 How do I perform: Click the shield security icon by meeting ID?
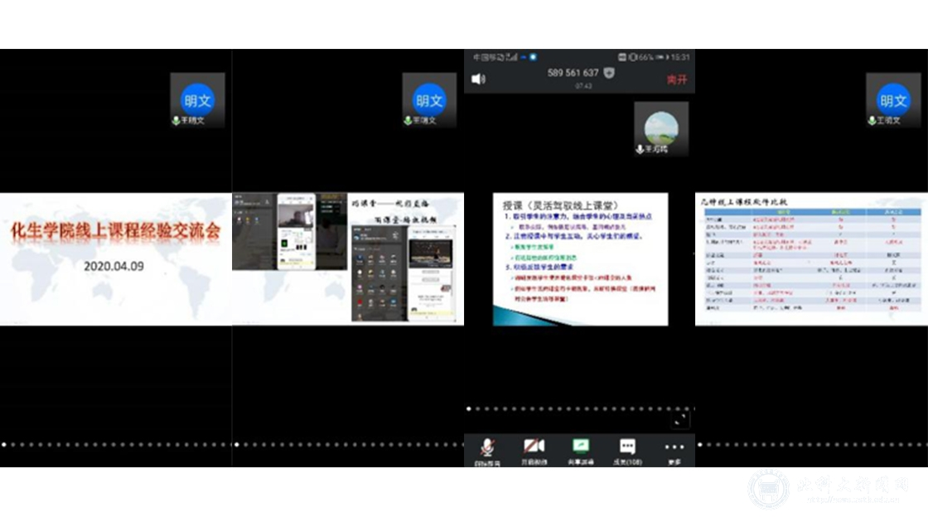[x=610, y=73]
